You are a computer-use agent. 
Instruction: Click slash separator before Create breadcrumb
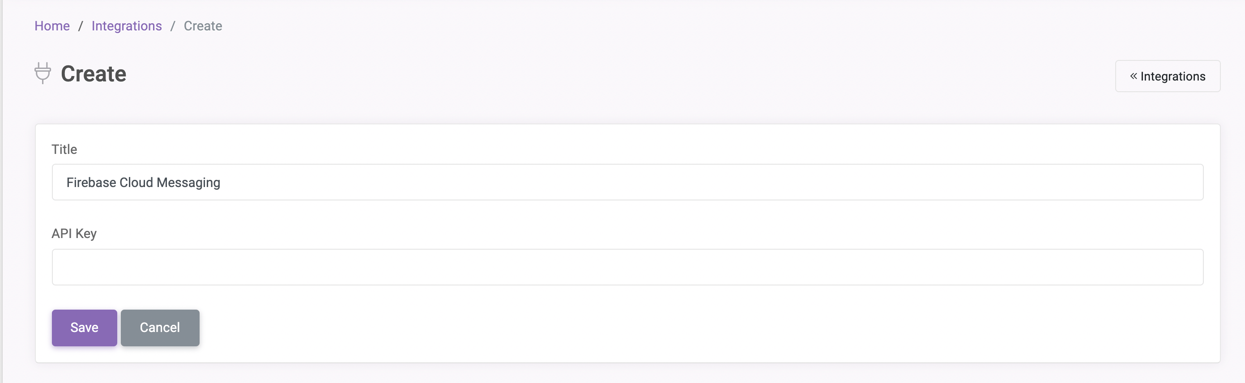[x=173, y=26]
